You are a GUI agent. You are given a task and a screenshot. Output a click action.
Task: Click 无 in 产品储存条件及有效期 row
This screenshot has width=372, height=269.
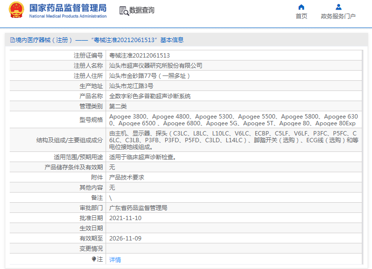pos(112,167)
